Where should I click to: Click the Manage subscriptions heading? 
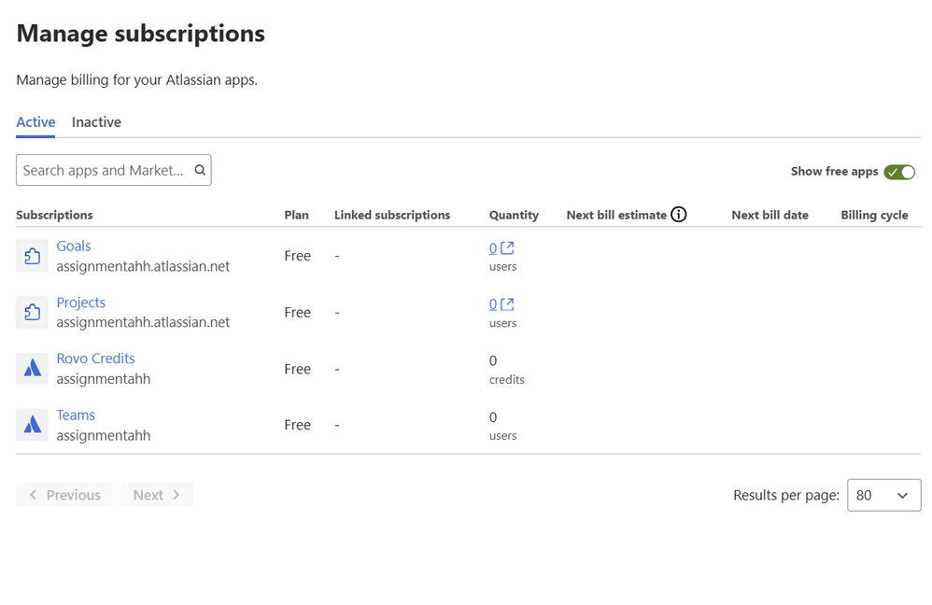[x=140, y=34]
